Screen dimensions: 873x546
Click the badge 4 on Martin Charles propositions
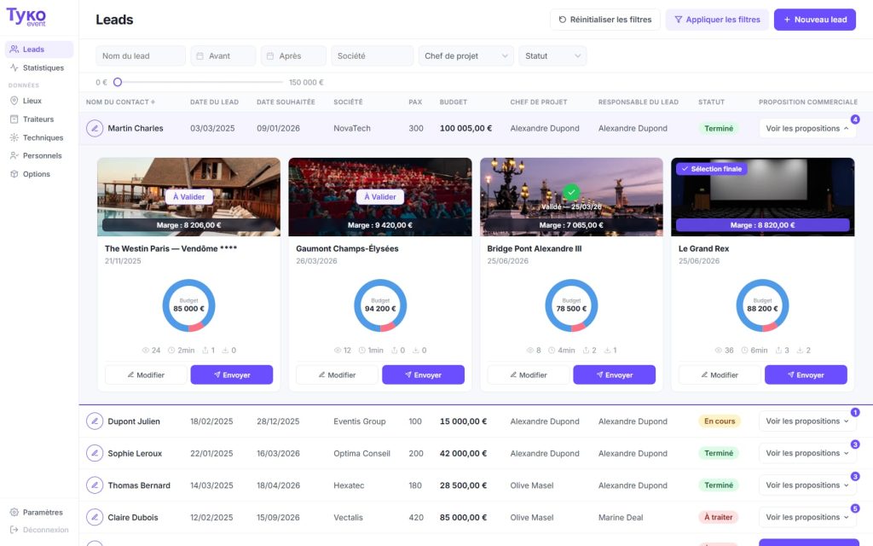point(855,119)
